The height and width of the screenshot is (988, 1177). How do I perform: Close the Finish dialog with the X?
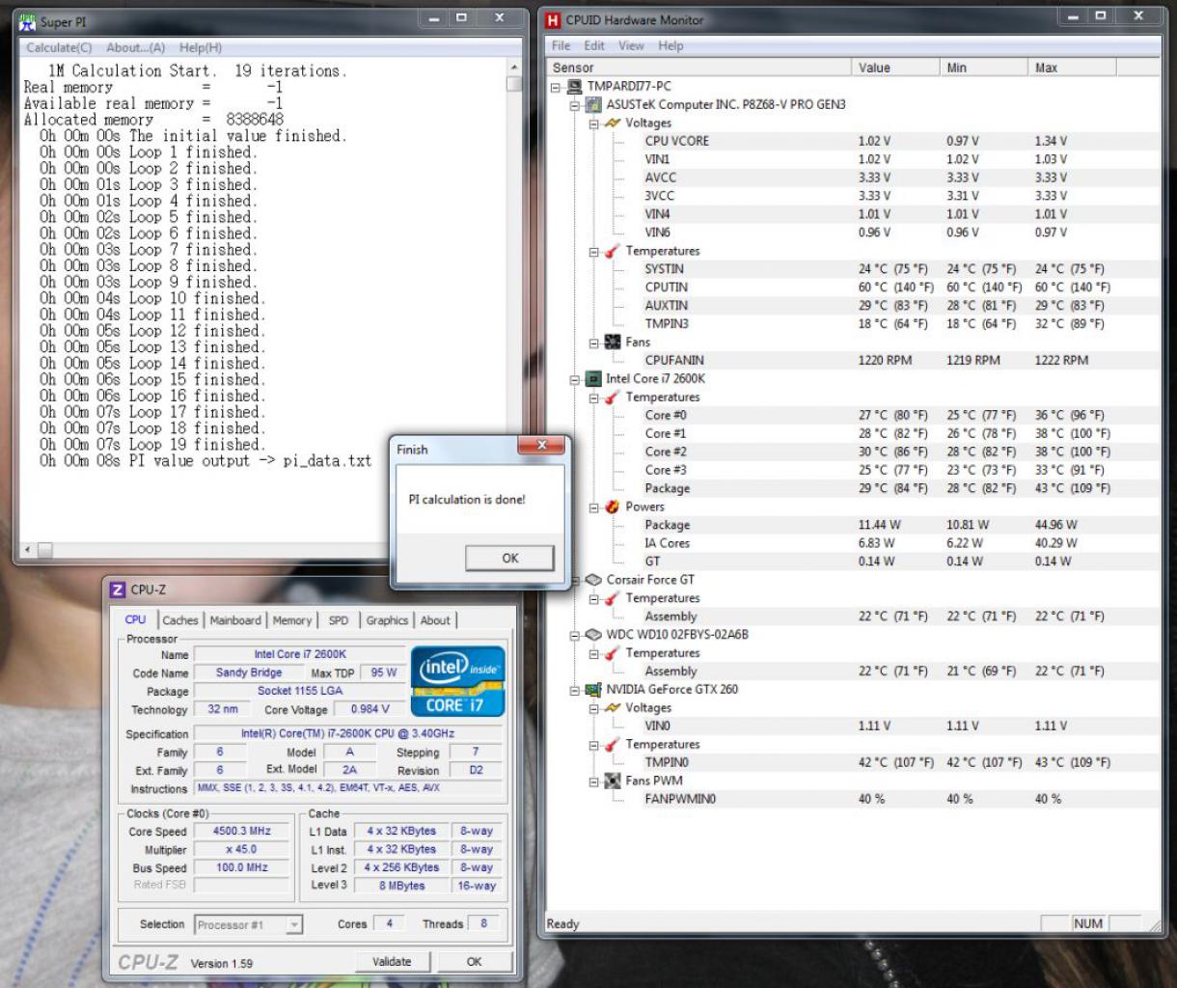tap(541, 446)
